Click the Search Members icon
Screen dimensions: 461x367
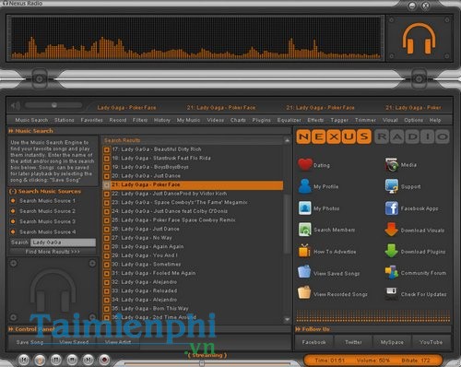[305, 230]
